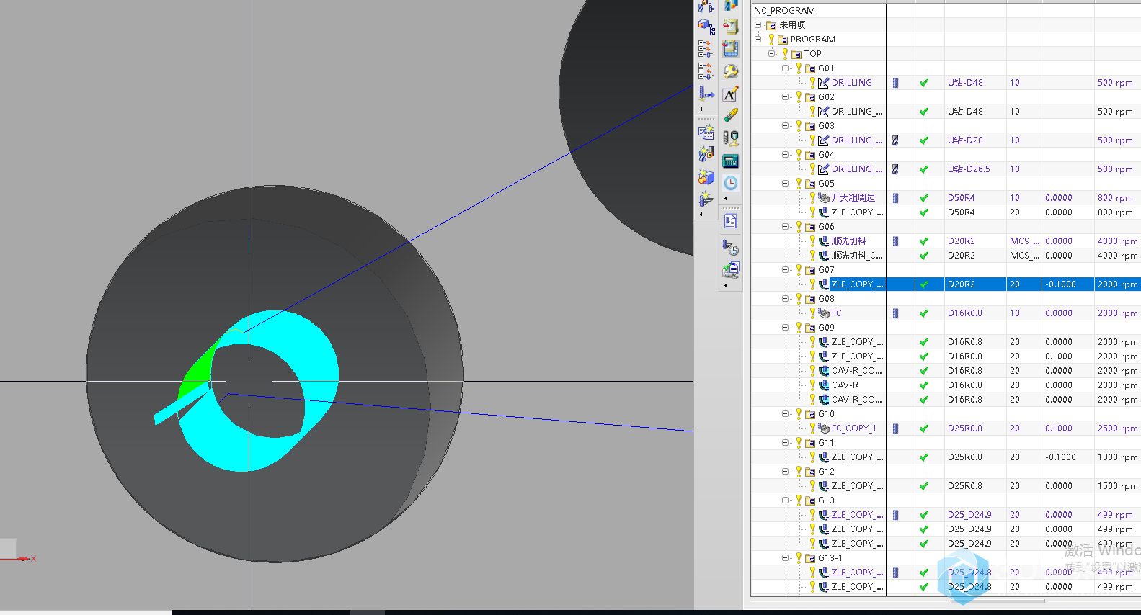Click the green checkmark in the FC_COPY_1 row

tap(924, 428)
